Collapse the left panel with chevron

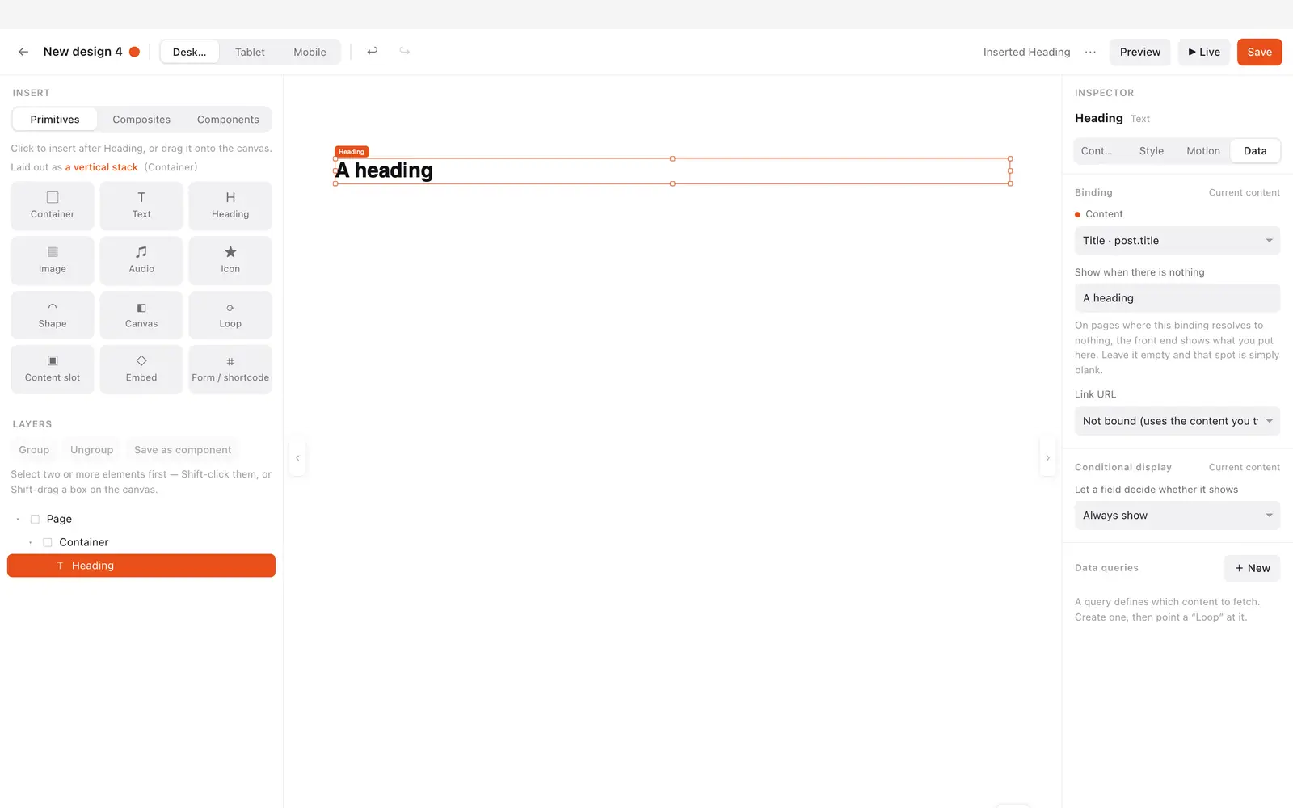(x=297, y=458)
